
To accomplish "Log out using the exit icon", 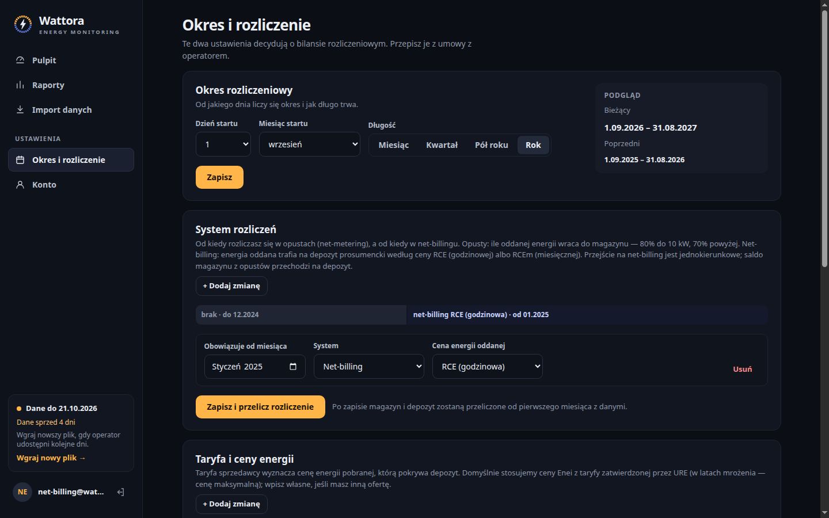I will click(x=120, y=492).
